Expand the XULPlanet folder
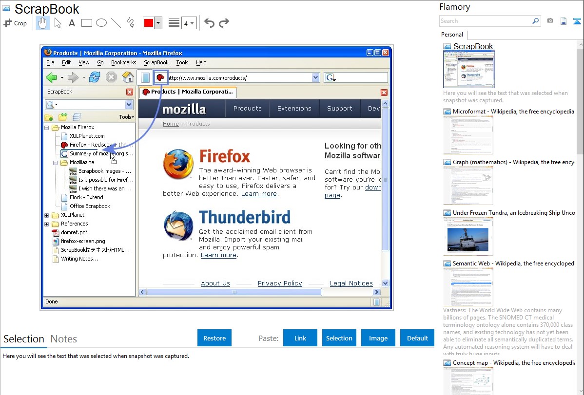 pyautogui.click(x=47, y=215)
